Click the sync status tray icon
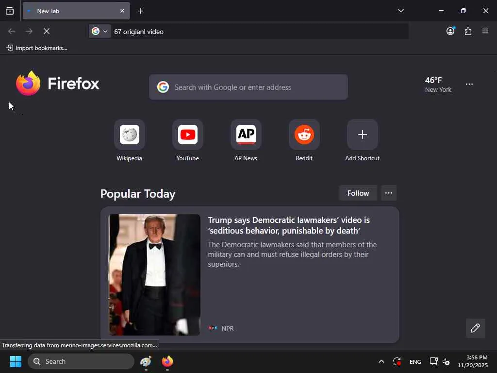The width and height of the screenshot is (497, 373). 397,361
